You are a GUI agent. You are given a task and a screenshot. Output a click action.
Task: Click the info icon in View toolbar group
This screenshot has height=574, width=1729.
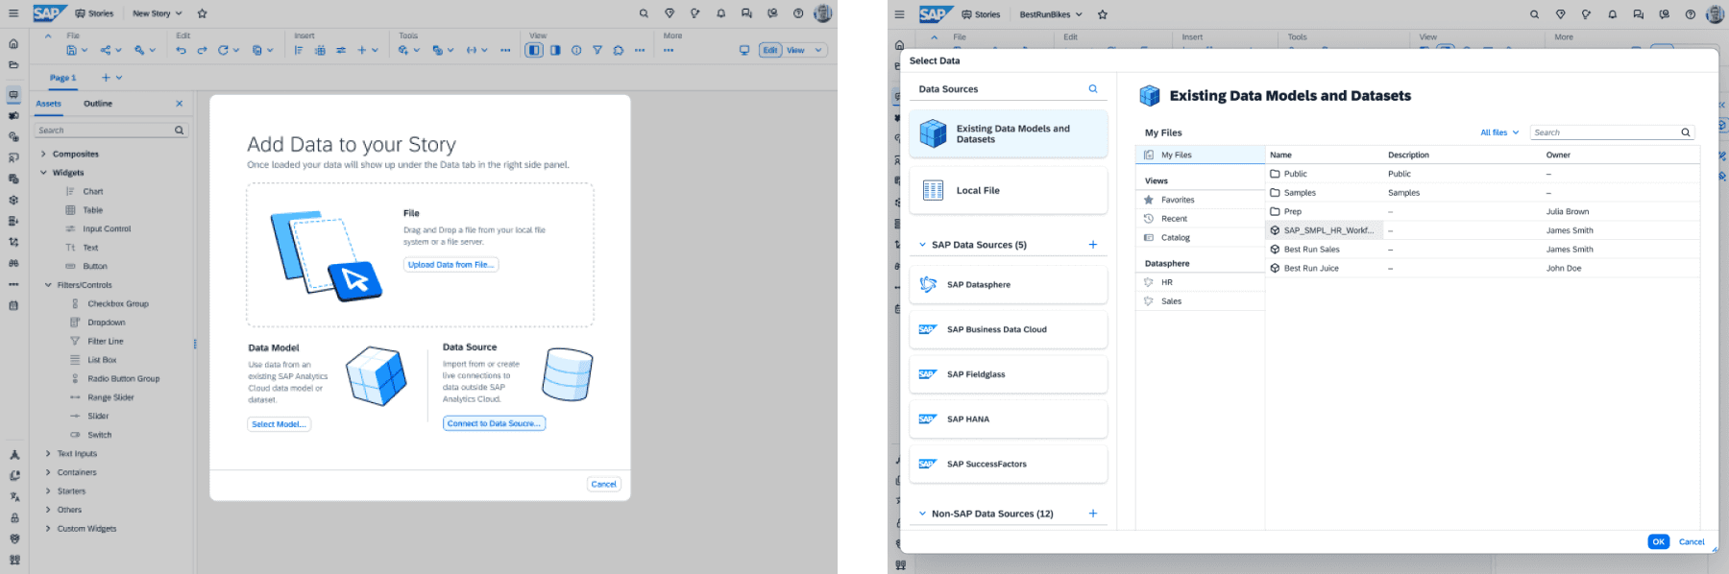(x=576, y=50)
